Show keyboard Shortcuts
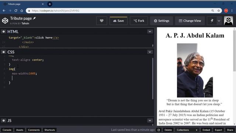This screenshot has height=133, width=236. [50, 130]
